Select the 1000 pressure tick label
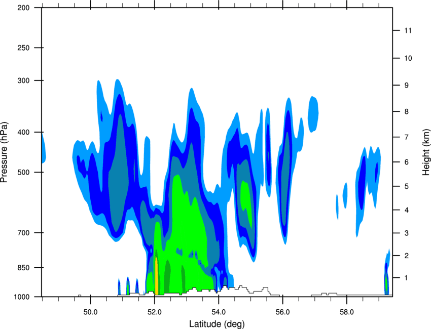Image resolution: width=431 pixels, height=329 pixels. coord(22,297)
